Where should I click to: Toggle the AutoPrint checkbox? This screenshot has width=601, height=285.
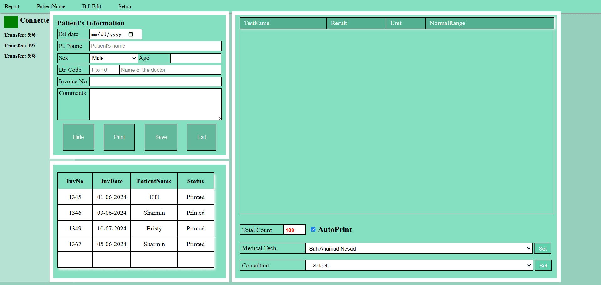[x=313, y=229]
